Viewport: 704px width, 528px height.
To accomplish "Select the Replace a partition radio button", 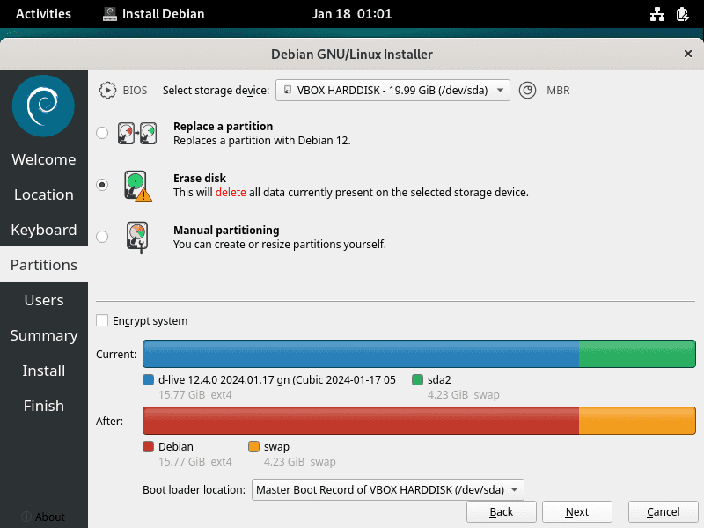I will 102,133.
